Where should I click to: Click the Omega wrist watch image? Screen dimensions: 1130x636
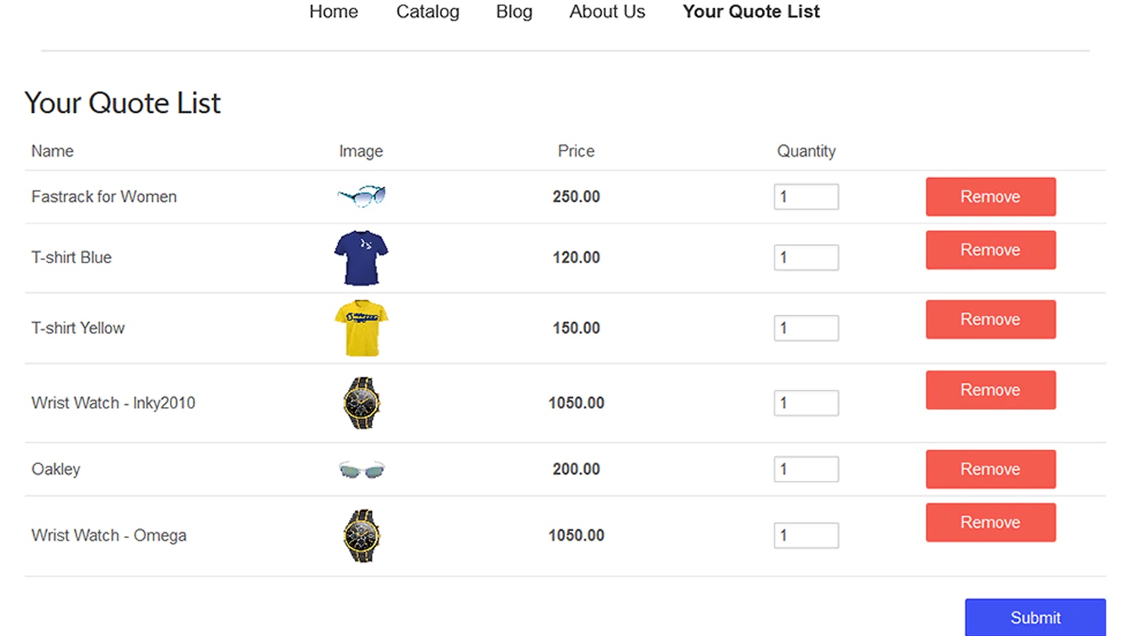coord(362,536)
